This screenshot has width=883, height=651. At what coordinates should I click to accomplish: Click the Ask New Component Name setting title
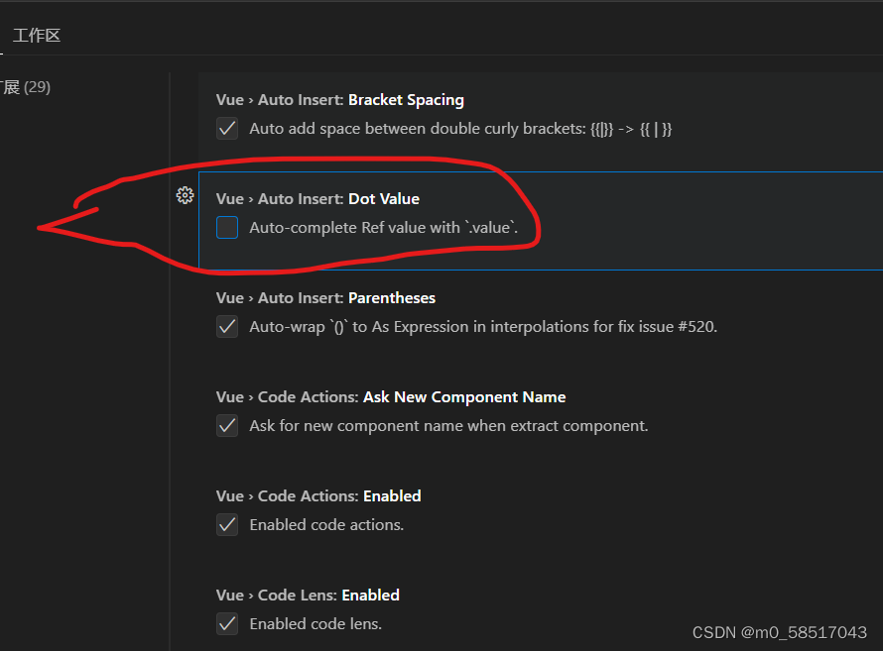[391, 396]
